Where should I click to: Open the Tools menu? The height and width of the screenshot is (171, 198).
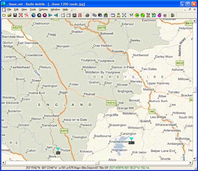33,10
